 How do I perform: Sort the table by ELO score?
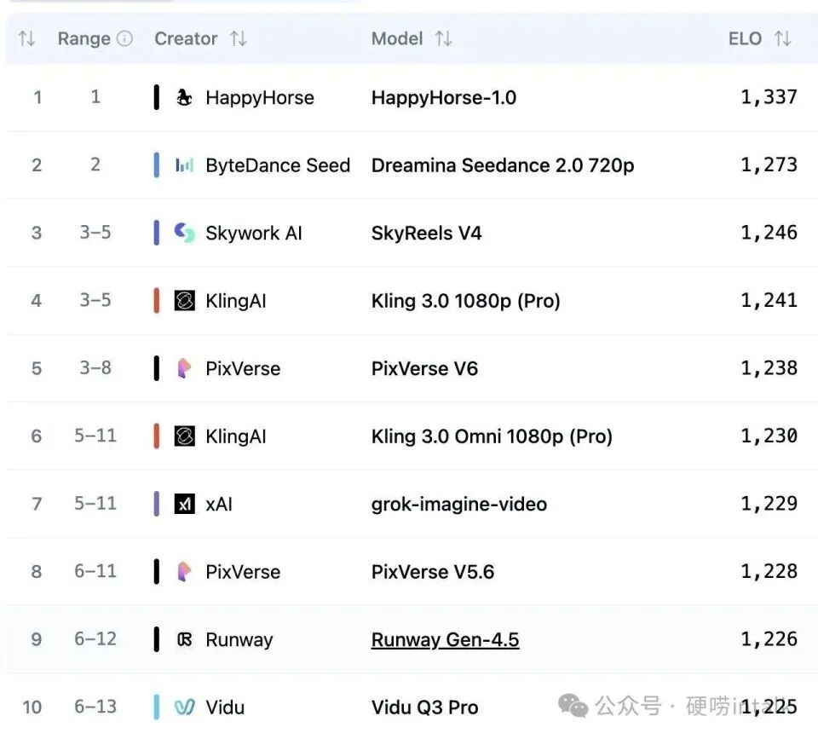click(782, 39)
